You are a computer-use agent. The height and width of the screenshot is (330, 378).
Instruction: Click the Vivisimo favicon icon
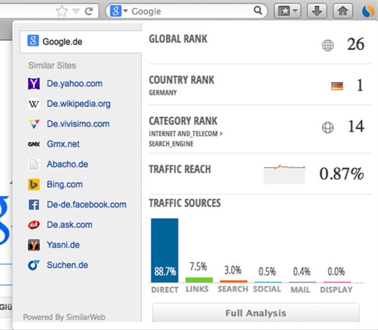click(x=34, y=124)
